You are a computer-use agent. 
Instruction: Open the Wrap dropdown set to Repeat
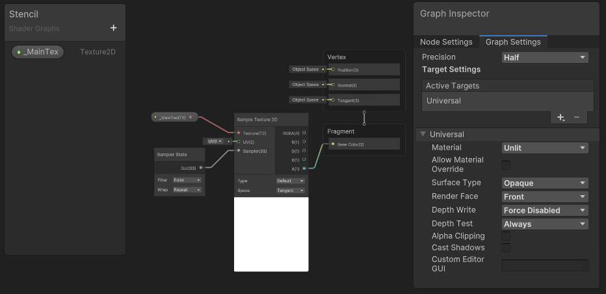pos(187,190)
